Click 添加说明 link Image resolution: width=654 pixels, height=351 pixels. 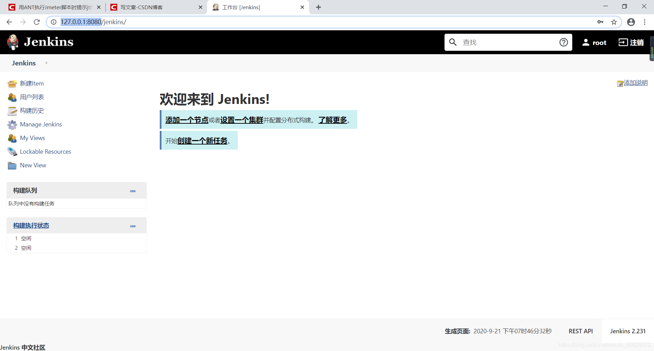pos(636,83)
